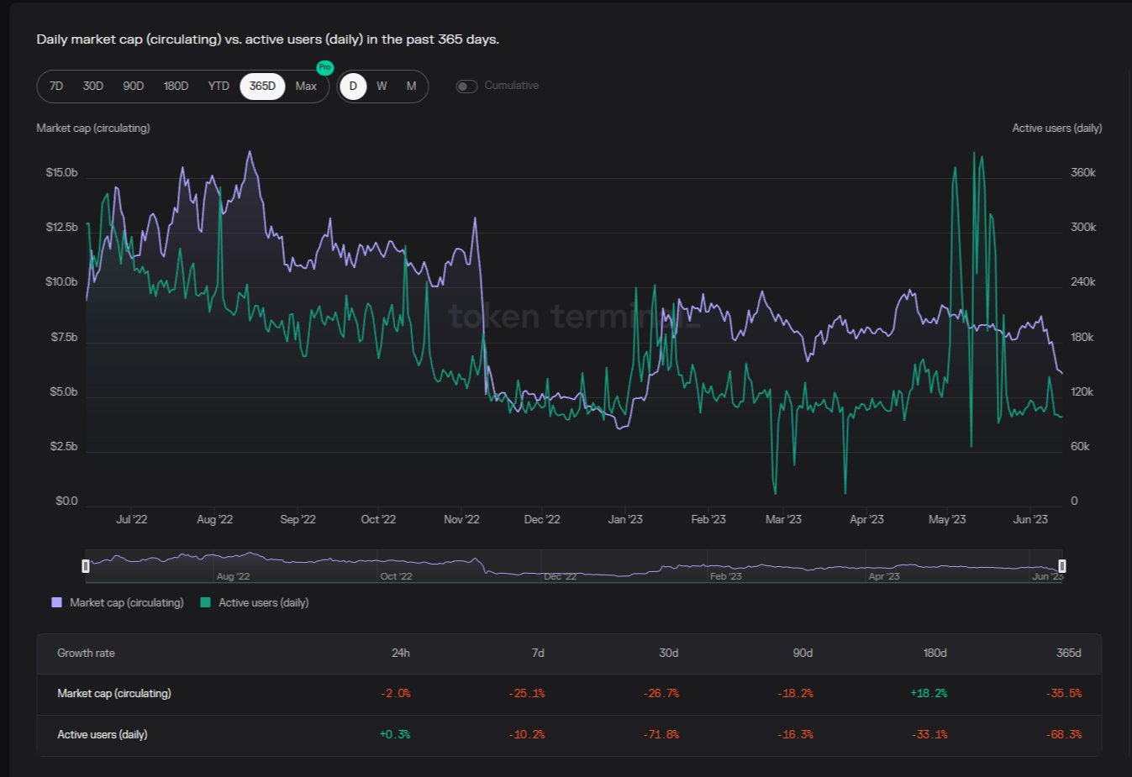
Task: Open the Max range option
Action: [x=306, y=87]
